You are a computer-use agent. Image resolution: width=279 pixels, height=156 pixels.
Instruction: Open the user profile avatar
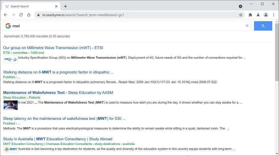266,15
